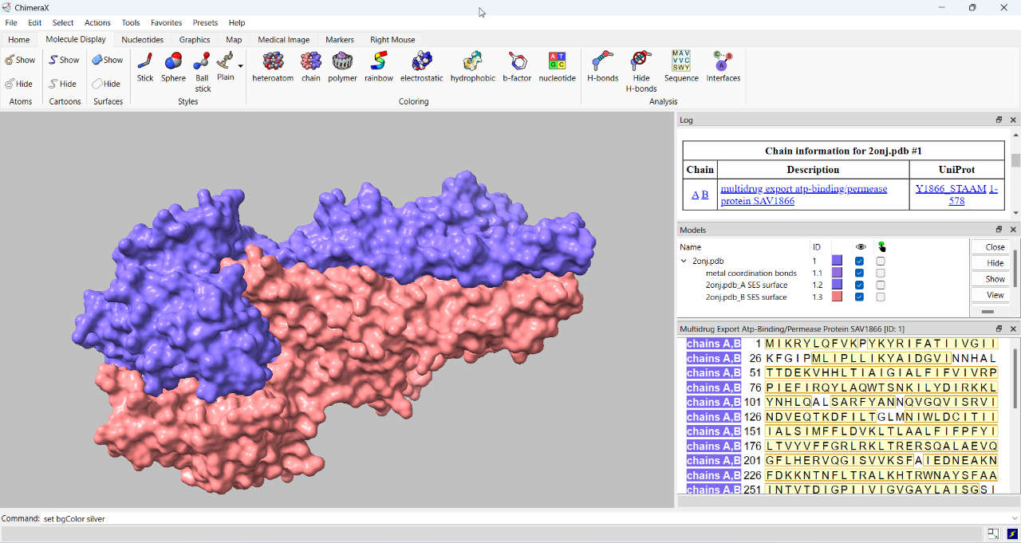
Task: Enable the selection checkbox for 2onj.pdb
Action: [880, 260]
